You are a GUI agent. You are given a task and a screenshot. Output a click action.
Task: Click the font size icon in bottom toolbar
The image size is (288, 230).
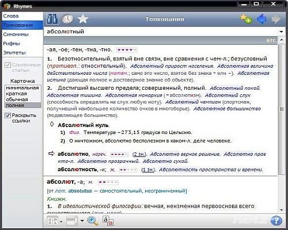click(52, 221)
